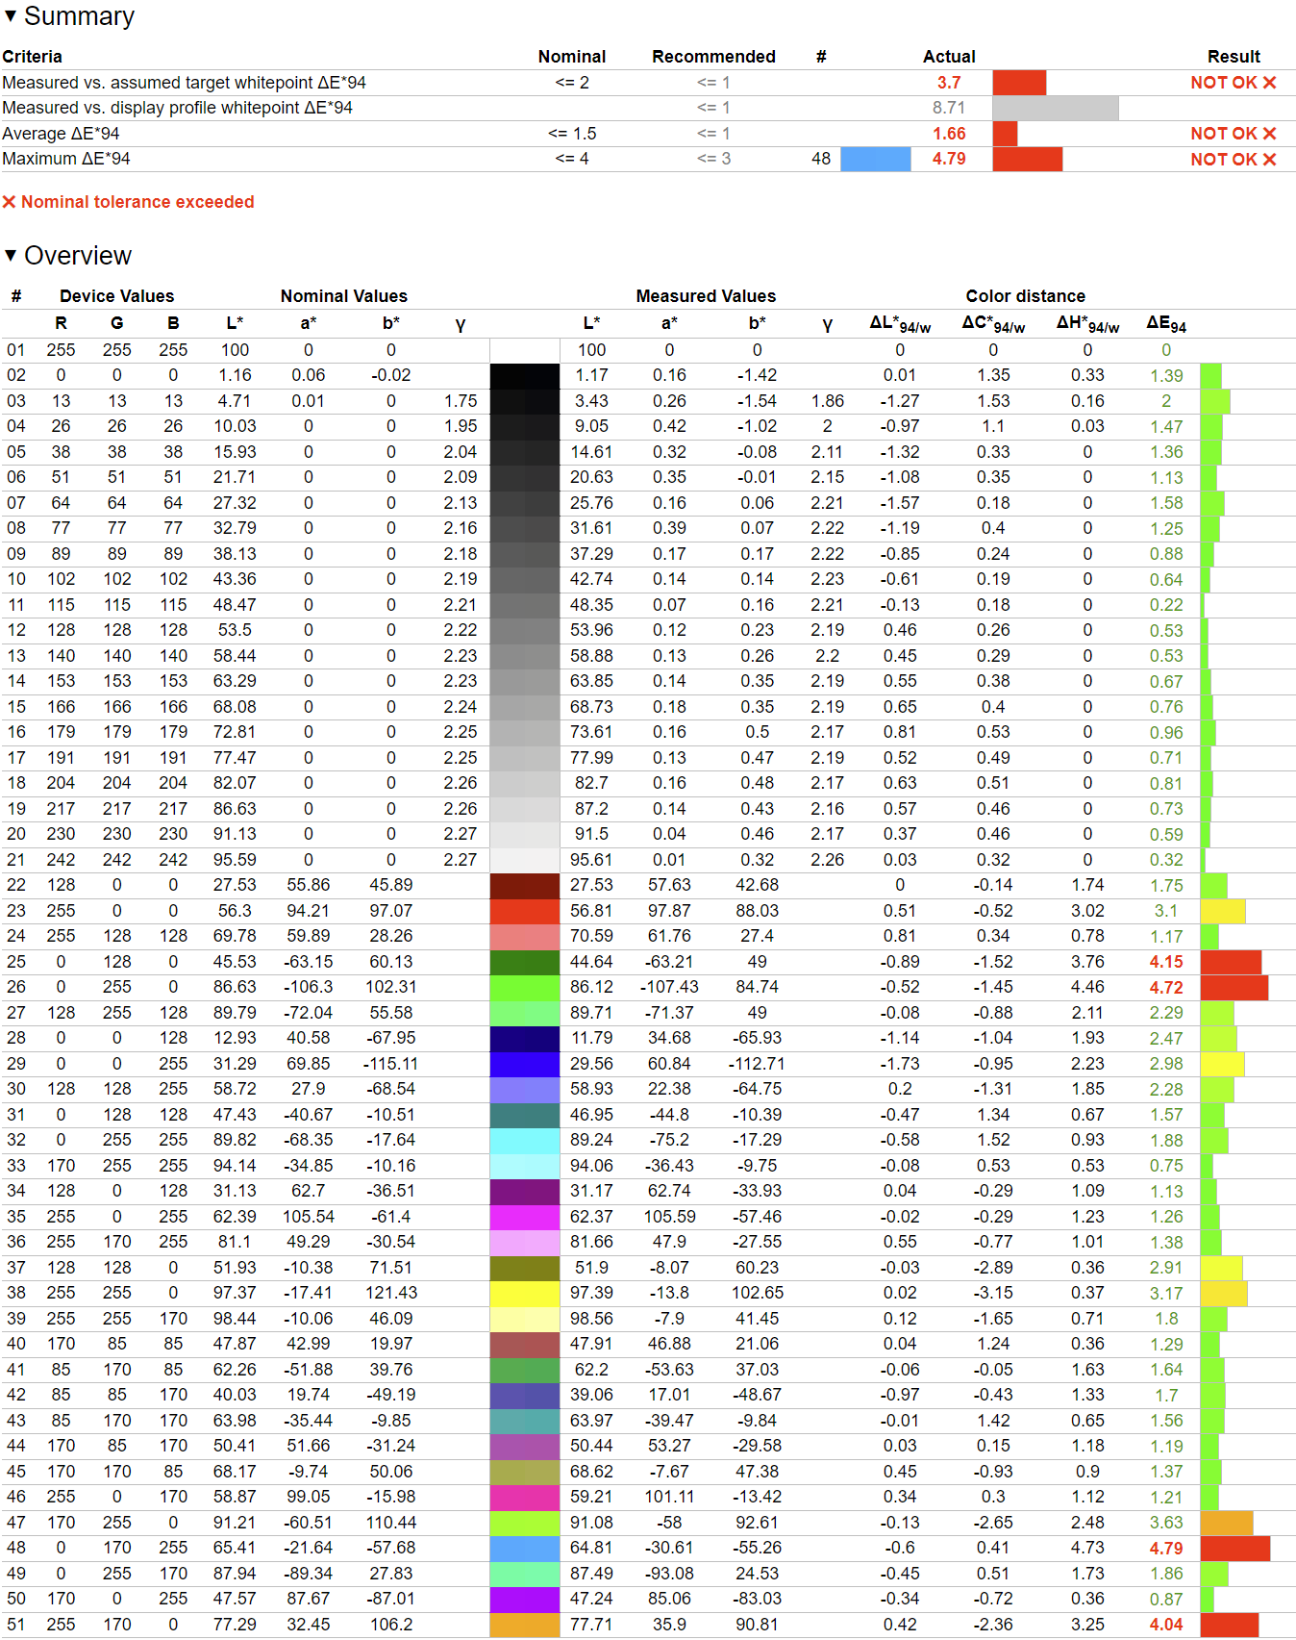This screenshot has width=1296, height=1640.
Task: Click the olive swatch for patch 37
Action: 524,1268
